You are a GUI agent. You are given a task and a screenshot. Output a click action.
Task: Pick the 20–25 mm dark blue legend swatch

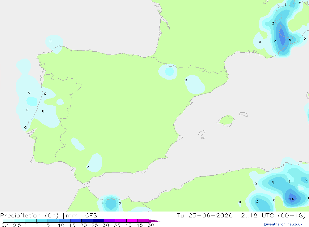point(87,221)
